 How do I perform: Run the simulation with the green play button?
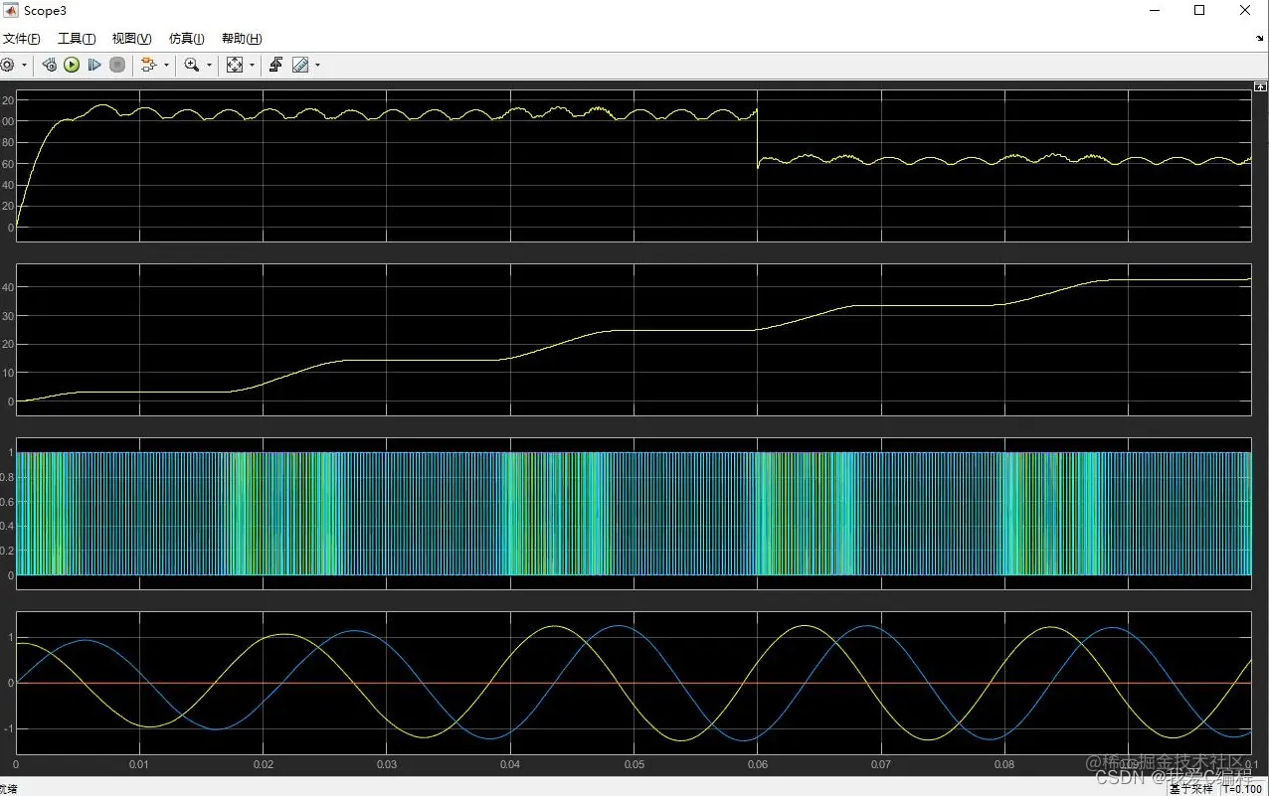tap(72, 65)
